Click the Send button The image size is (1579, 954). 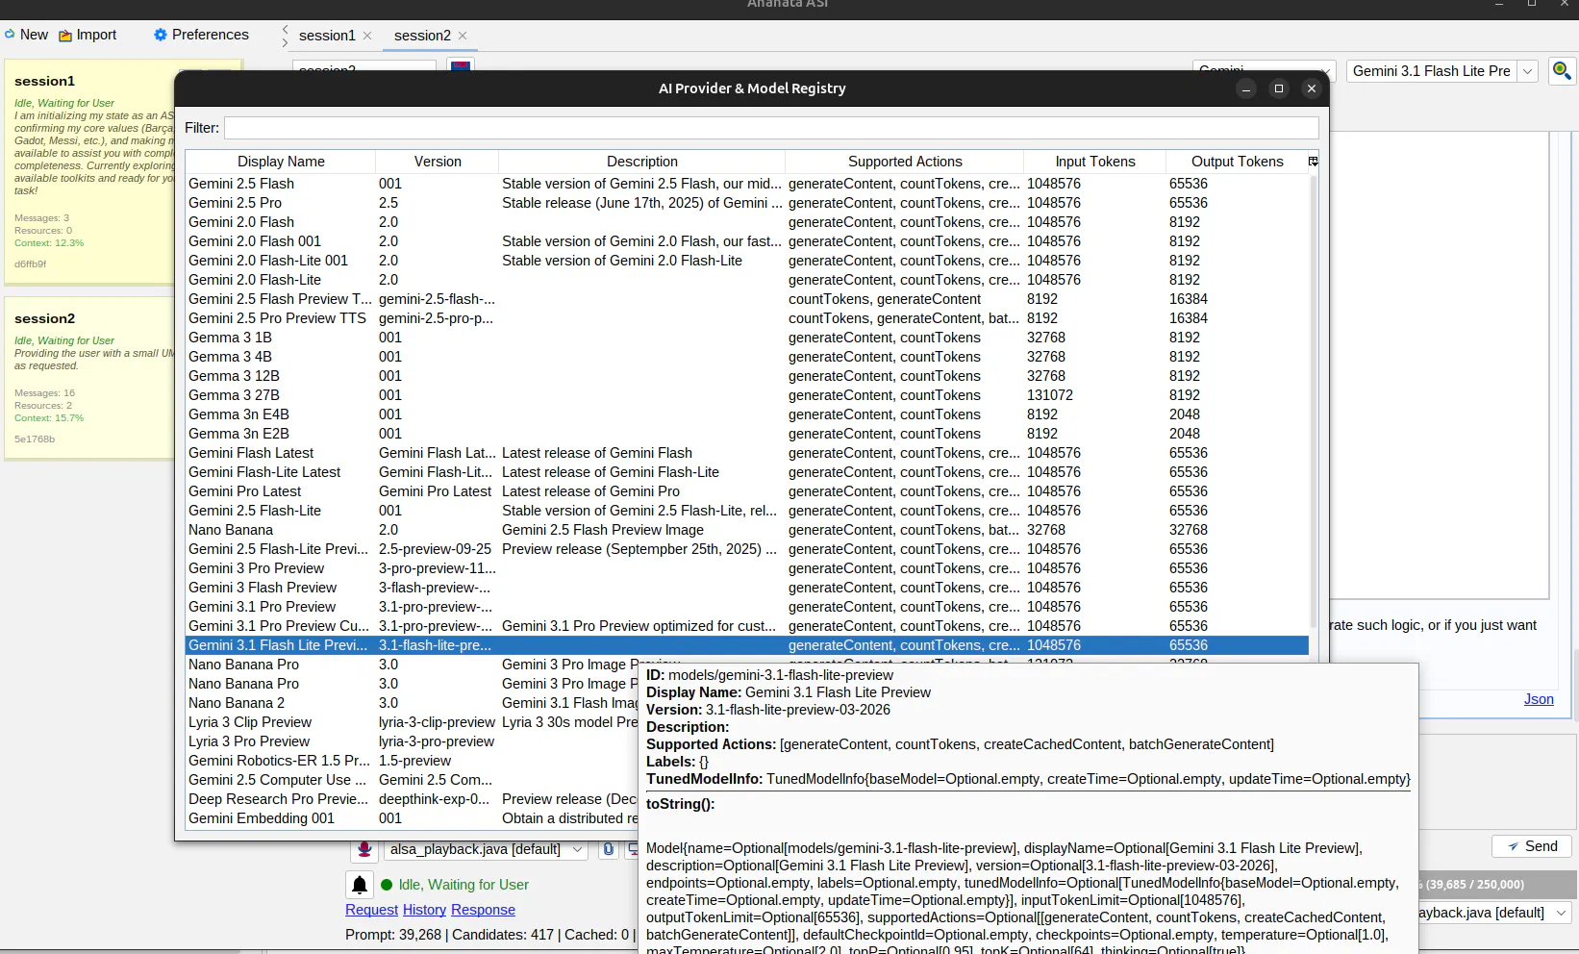click(1532, 846)
